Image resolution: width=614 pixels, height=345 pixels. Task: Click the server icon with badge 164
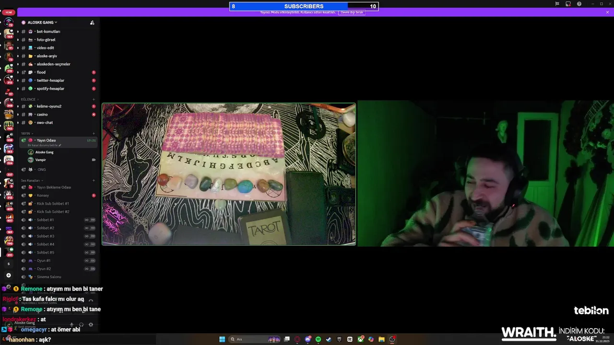click(9, 34)
